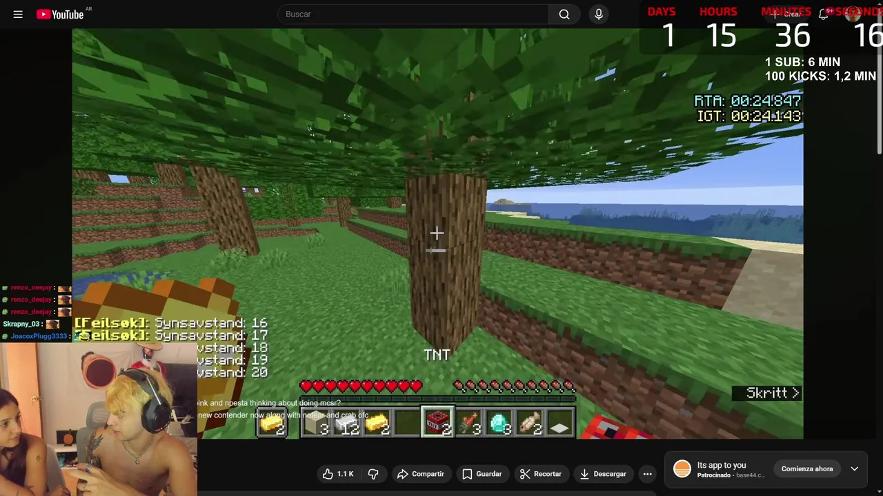The image size is (883, 496).
Task: Click the Its app to you ad title
Action: (x=721, y=465)
